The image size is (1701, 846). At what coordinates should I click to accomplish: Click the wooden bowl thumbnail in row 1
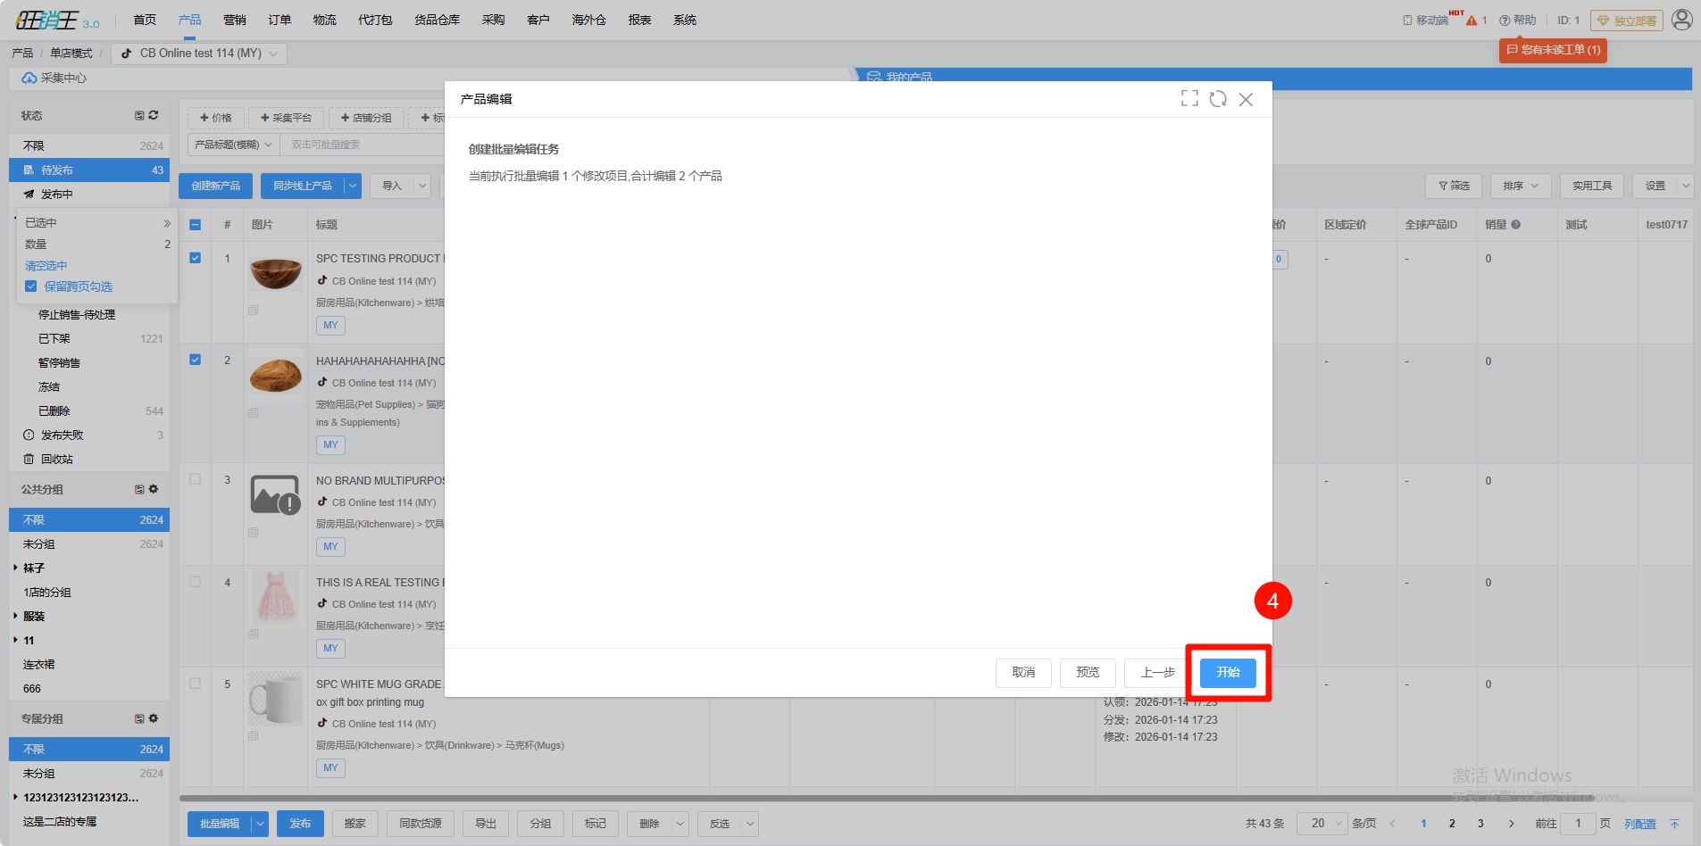pyautogui.click(x=276, y=273)
